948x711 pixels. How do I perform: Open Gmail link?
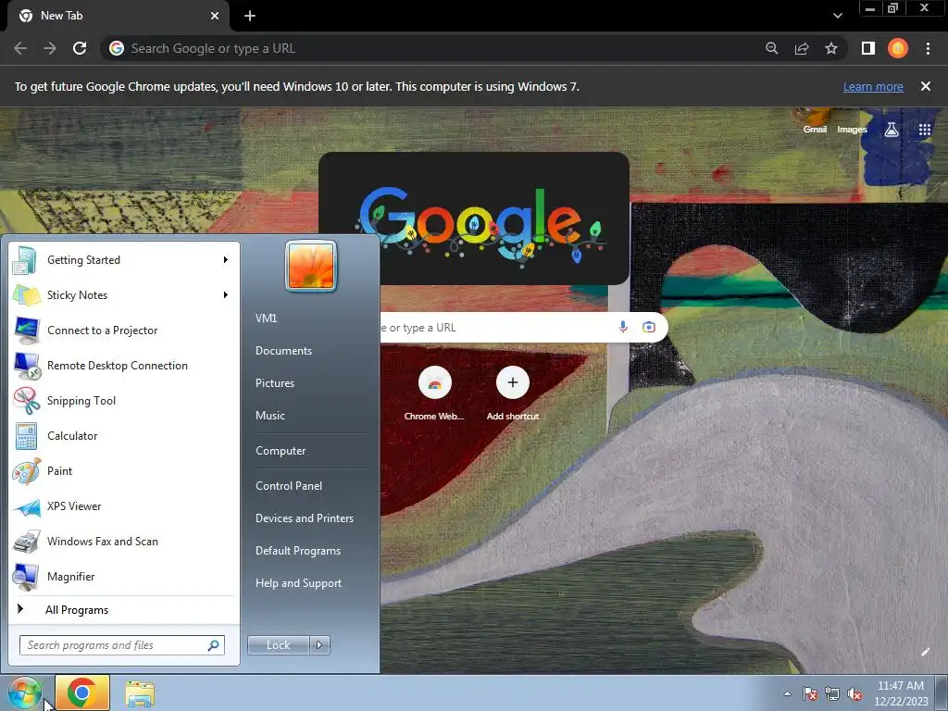tap(815, 130)
